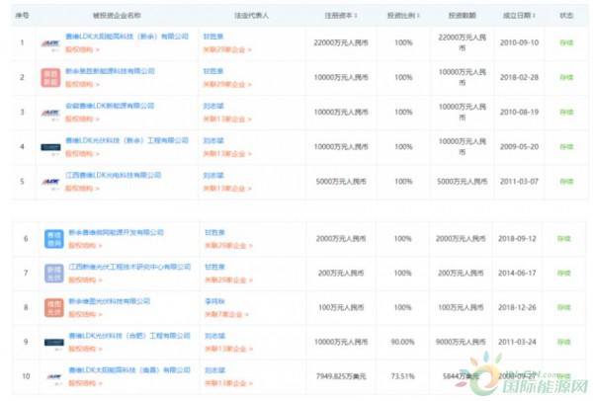Click the 法定代表人 column header
593x401 pixels.
[x=251, y=16]
